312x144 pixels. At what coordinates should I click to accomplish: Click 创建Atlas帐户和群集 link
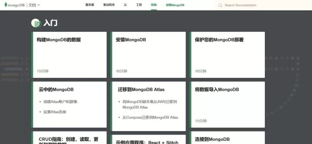[60, 102]
